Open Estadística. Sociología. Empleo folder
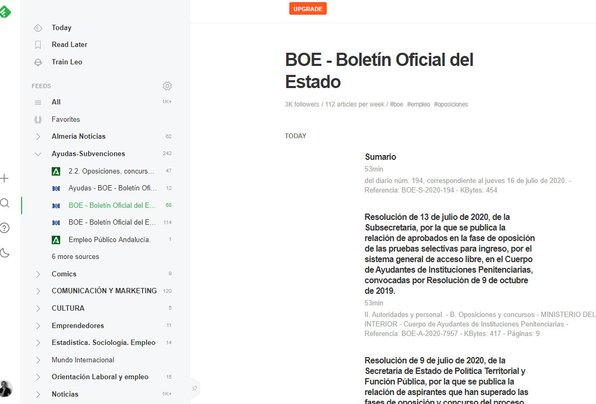Image resolution: width=596 pixels, height=404 pixels. [103, 342]
